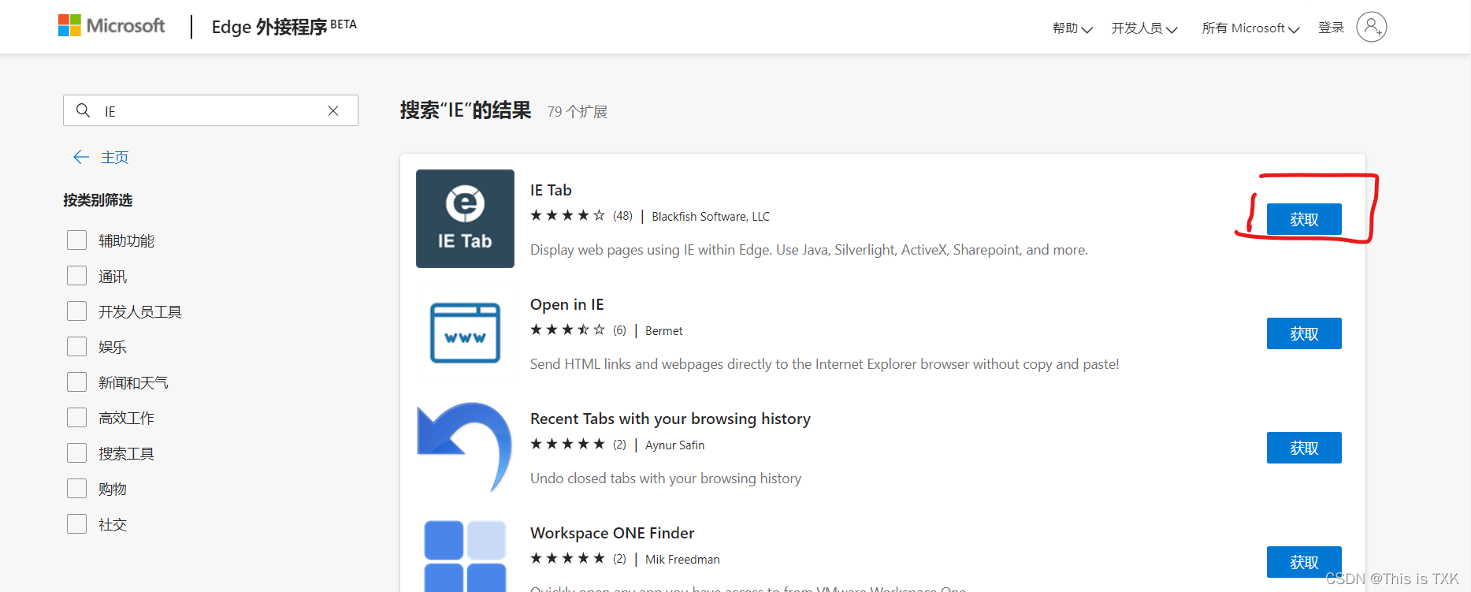Open the Recent Tabs blue arrow icon
1471x592 pixels.
click(465, 447)
